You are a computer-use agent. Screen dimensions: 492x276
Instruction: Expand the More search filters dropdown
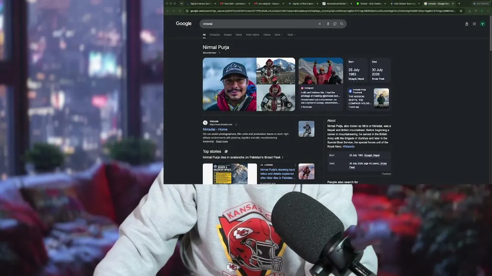click(x=278, y=34)
